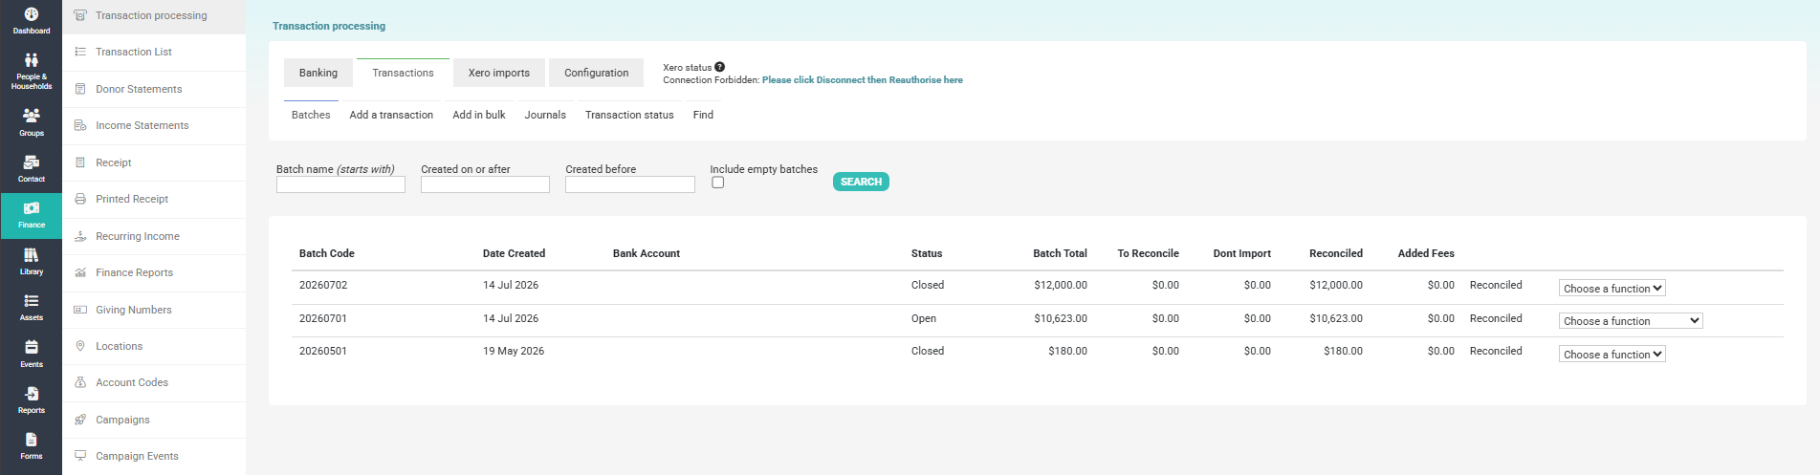Click the Transaction processing page title
Viewport: 1820px width, 475px height.
[x=329, y=26]
